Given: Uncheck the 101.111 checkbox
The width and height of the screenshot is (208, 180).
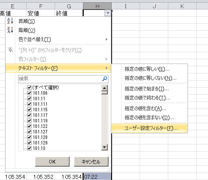Looking at the screenshot, I should 29,104.
